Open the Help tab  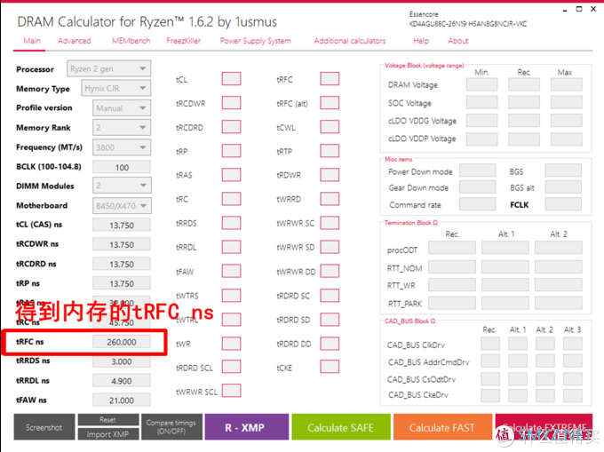pyautogui.click(x=421, y=41)
